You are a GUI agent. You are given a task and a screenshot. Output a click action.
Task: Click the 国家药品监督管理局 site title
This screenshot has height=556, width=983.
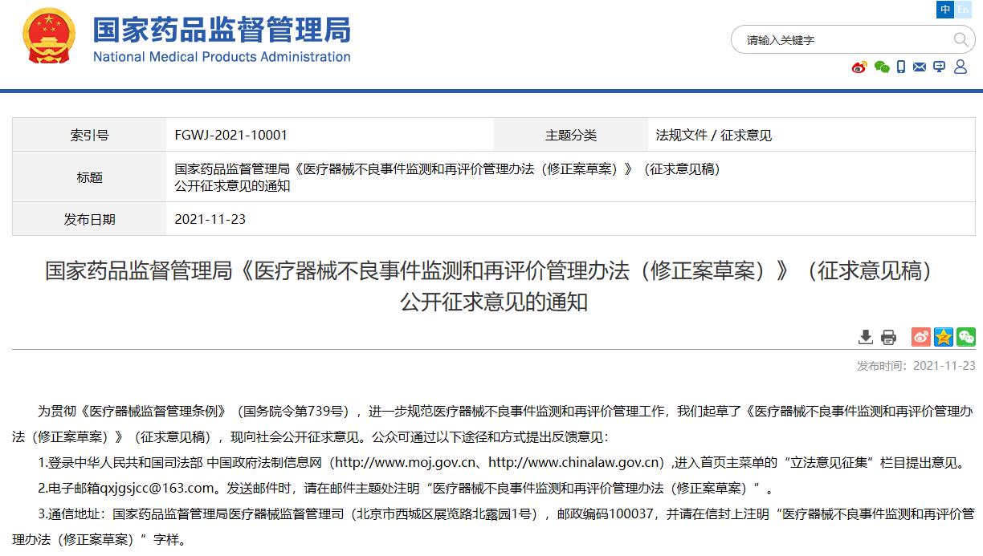(222, 30)
